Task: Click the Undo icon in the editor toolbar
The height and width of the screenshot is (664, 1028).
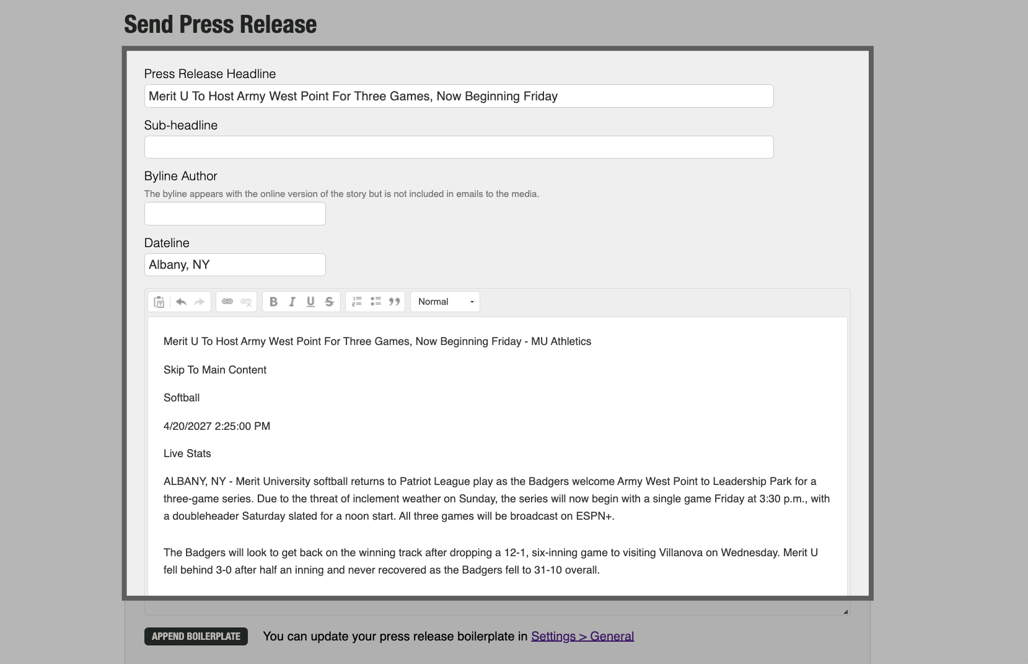Action: [x=180, y=302]
